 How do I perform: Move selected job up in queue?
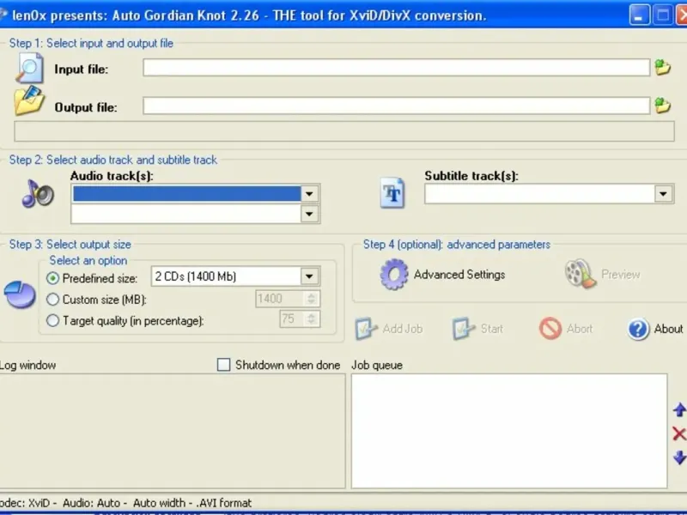(x=679, y=410)
